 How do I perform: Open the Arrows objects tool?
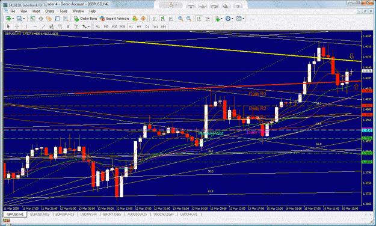[84, 26]
